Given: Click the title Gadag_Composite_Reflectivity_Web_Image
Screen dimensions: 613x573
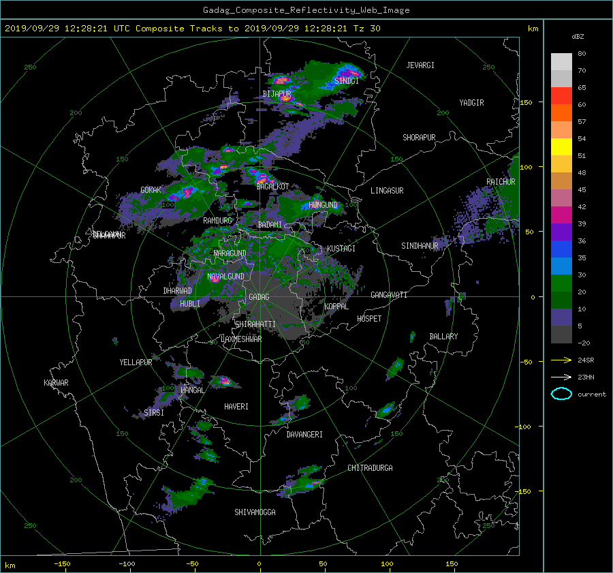Looking at the screenshot, I should pyautogui.click(x=306, y=10).
